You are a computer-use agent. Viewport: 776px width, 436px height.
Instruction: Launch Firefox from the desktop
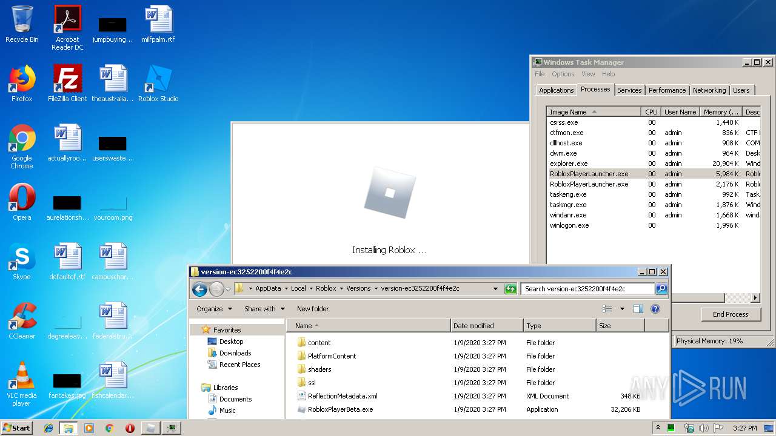[22, 84]
